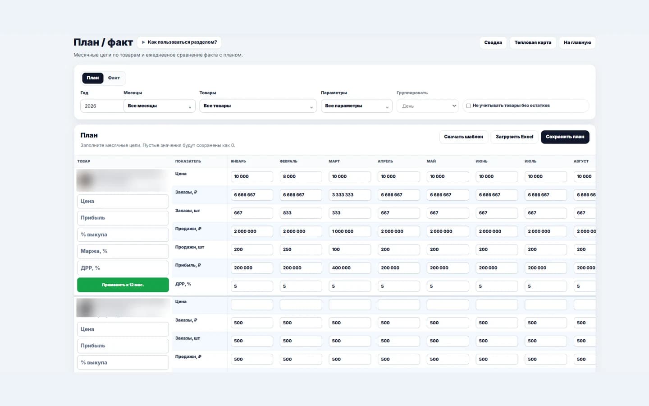Click the Год field showing 2026
This screenshot has width=649, height=406.
pos(102,106)
